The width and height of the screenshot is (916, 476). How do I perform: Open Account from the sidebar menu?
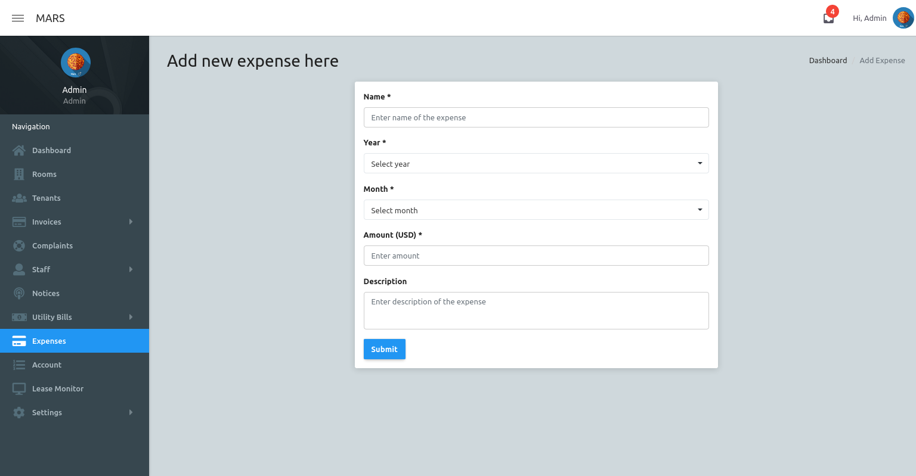47,365
